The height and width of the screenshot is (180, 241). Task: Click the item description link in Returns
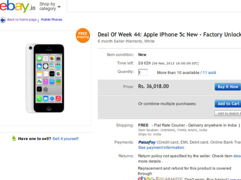click(x=237, y=156)
